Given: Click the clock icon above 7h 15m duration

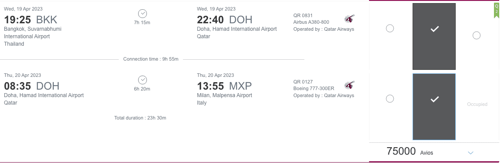Looking at the screenshot, I should pos(143,13).
